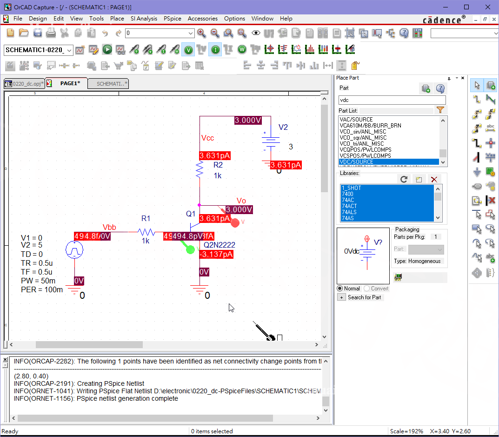This screenshot has height=437, width=499.
Task: Click the open folder toolbar icon
Action: tap(24, 33)
